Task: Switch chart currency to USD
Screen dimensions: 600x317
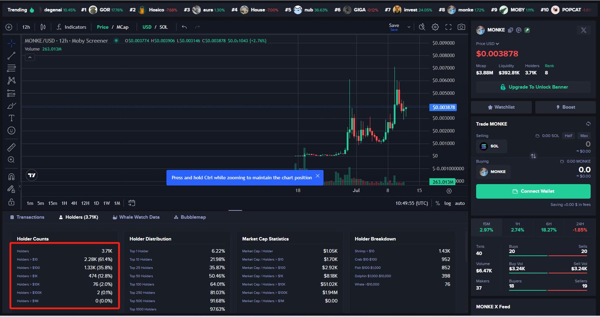Action: pos(147,27)
